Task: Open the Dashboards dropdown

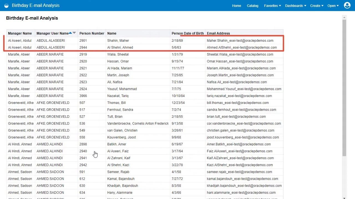Action: (296, 6)
